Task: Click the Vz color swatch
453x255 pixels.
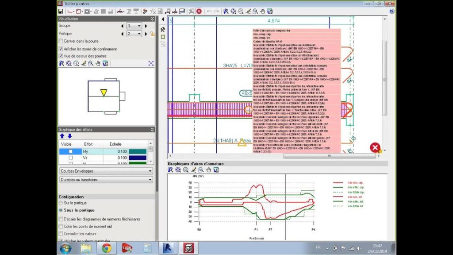Action: coord(138,158)
